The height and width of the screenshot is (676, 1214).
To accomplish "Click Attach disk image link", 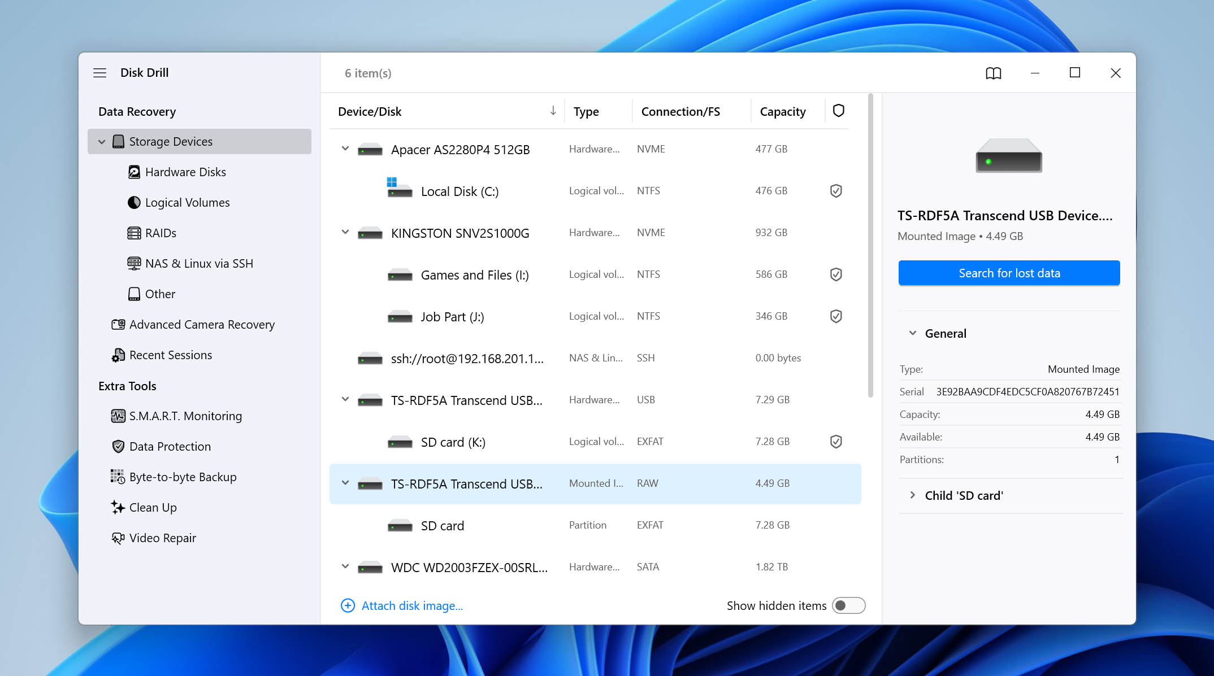I will pyautogui.click(x=412, y=605).
